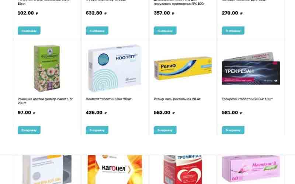Open the pink Магнелис B6 package image

tap(251, 169)
